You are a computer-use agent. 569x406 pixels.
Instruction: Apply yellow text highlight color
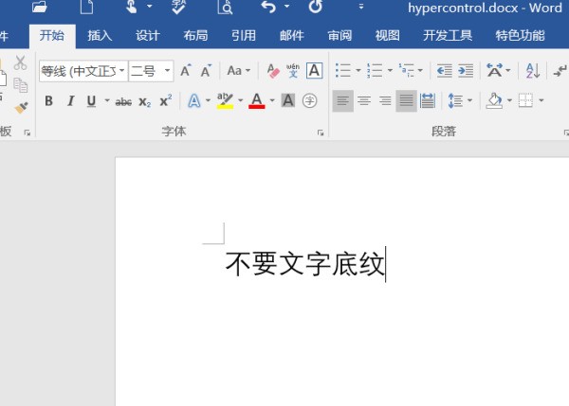[x=225, y=100]
